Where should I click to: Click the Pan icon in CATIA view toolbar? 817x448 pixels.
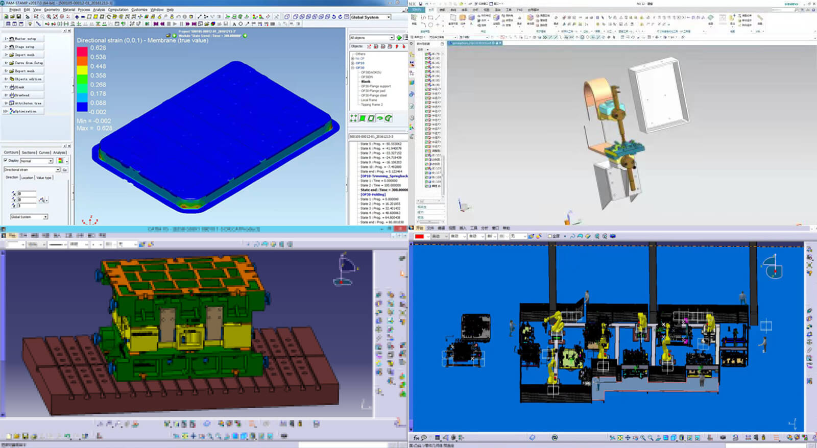628,438
